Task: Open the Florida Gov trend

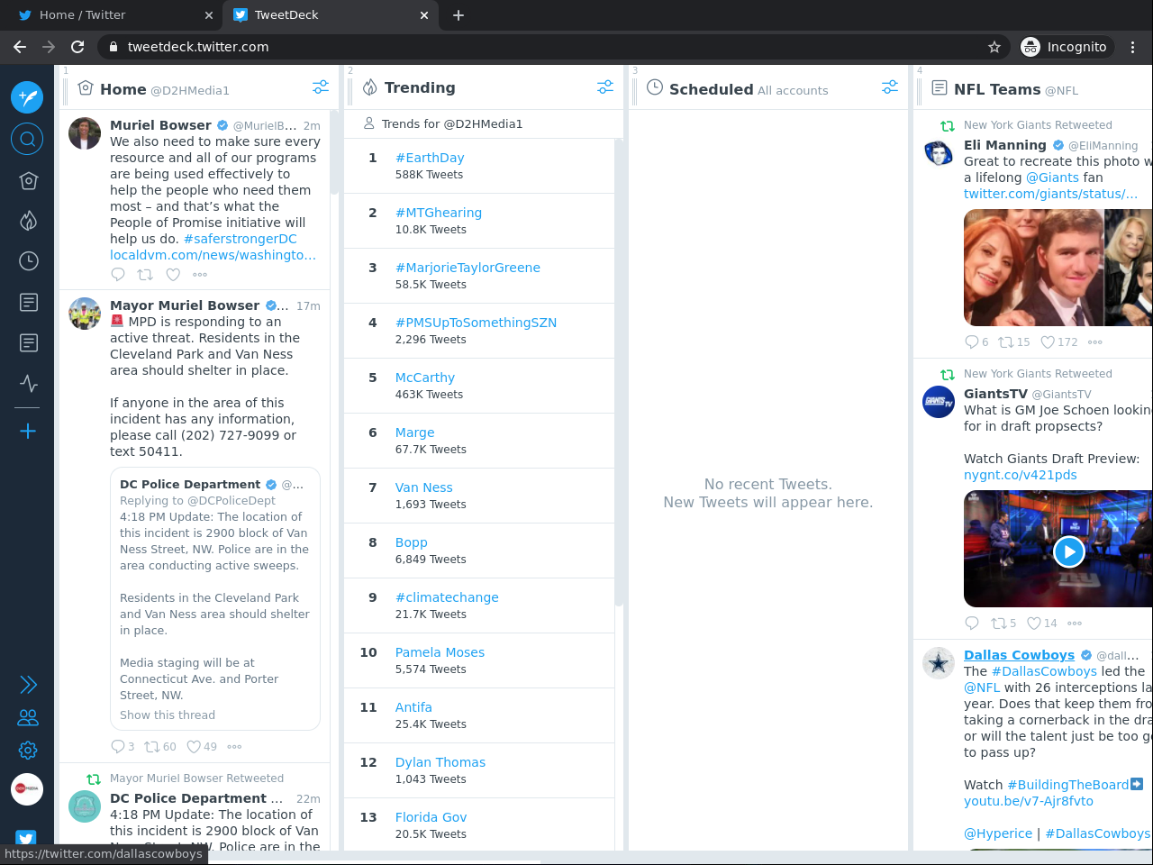Action: pyautogui.click(x=431, y=817)
